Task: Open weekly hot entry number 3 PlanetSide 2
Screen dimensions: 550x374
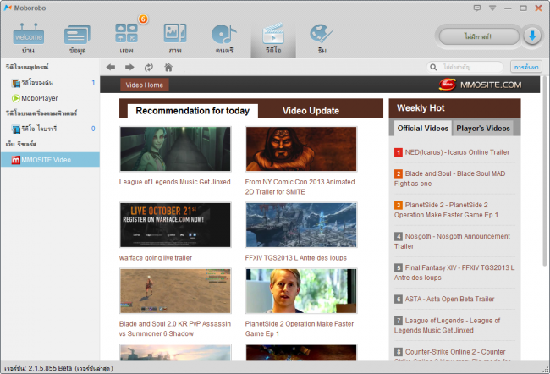Action: pyautogui.click(x=447, y=210)
